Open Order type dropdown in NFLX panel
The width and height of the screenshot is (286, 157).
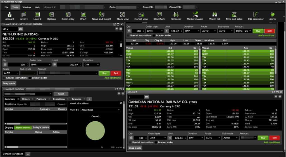(41, 65)
